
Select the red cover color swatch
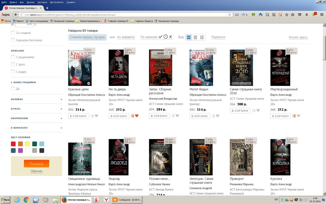point(13,144)
